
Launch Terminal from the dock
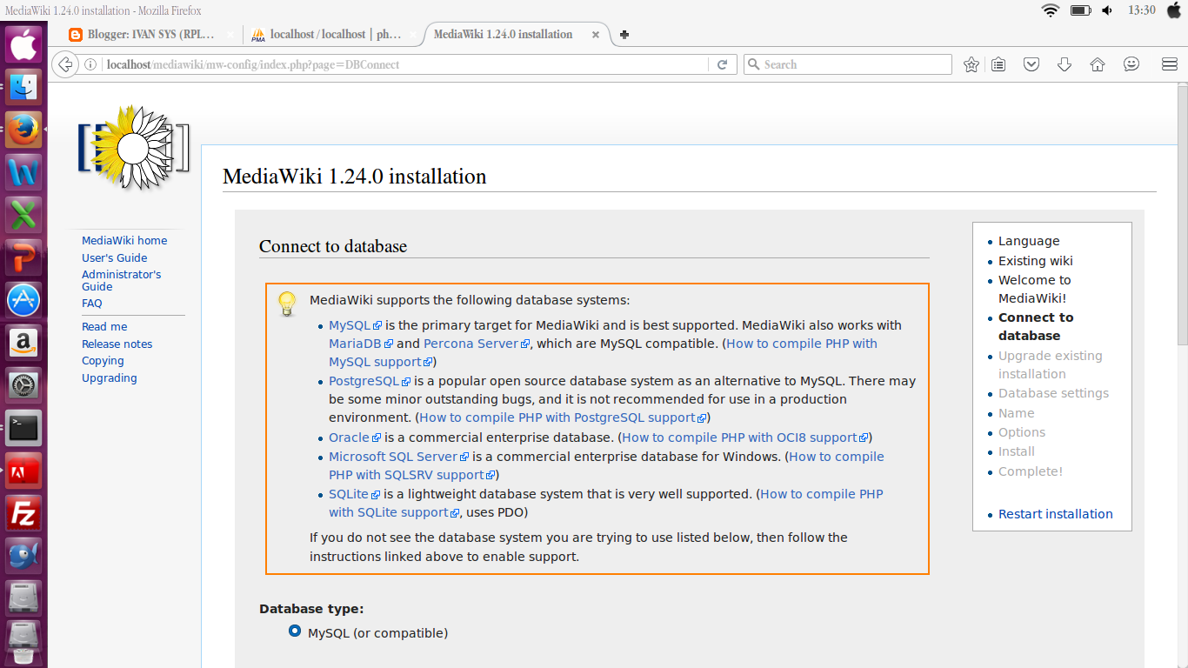point(23,428)
